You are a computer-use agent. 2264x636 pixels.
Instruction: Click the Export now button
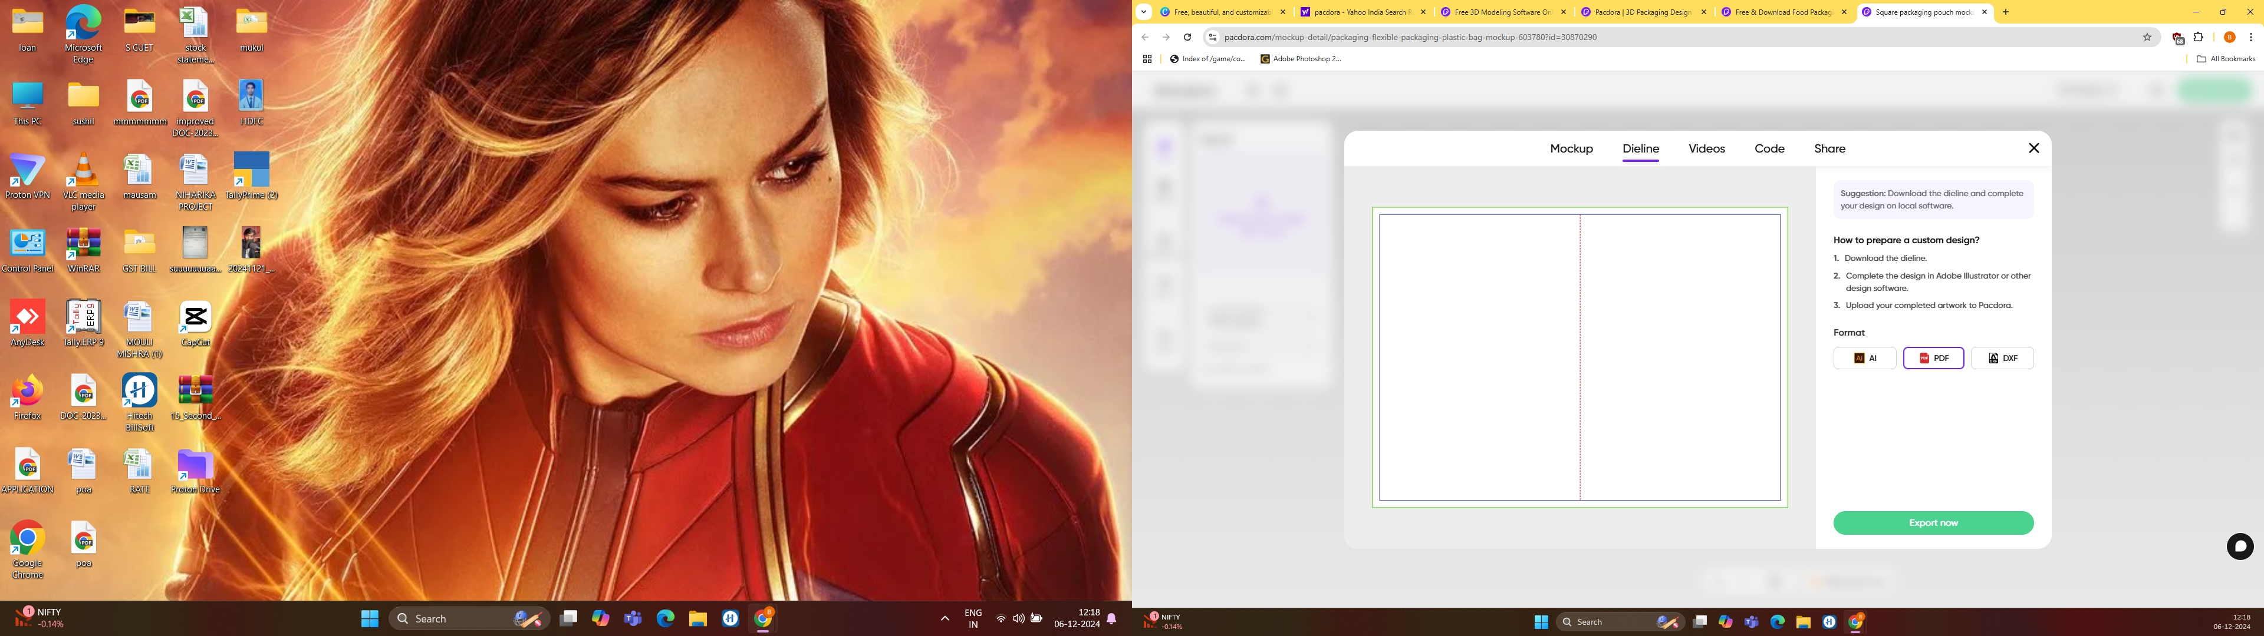(1933, 523)
